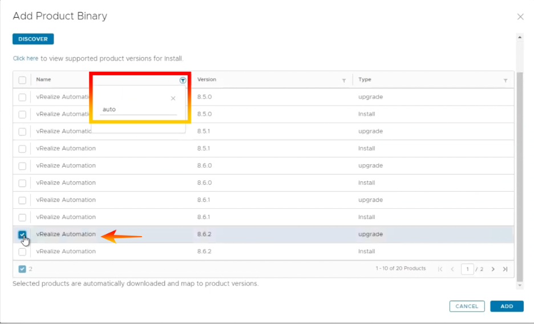Click version cell 8.6.2 in the Install row
Viewport: 534px width, 324px height.
(x=204, y=251)
